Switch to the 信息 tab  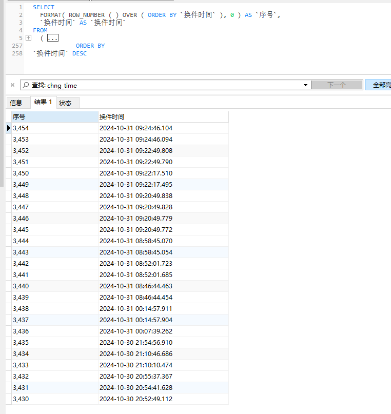[16, 103]
